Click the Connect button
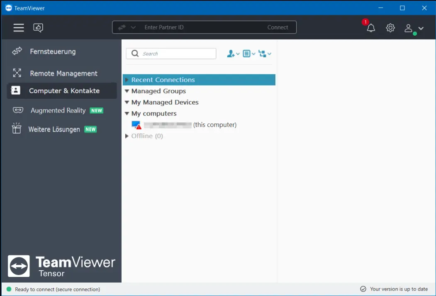The width and height of the screenshot is (436, 296). point(278,27)
